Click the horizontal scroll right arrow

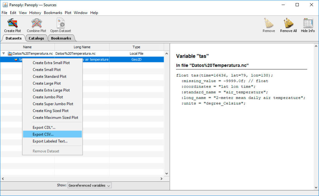point(162,179)
